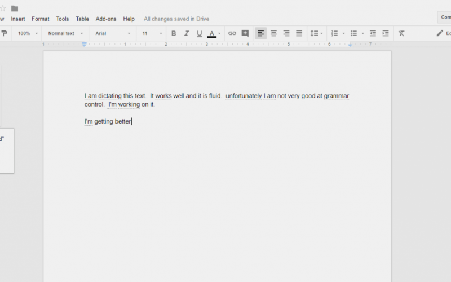Viewport: 451px width, 282px height.
Task: Open the Table menu
Action: coord(82,19)
